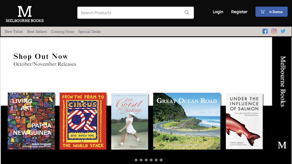Go to the Login page
The width and height of the screenshot is (292, 164).
click(218, 12)
